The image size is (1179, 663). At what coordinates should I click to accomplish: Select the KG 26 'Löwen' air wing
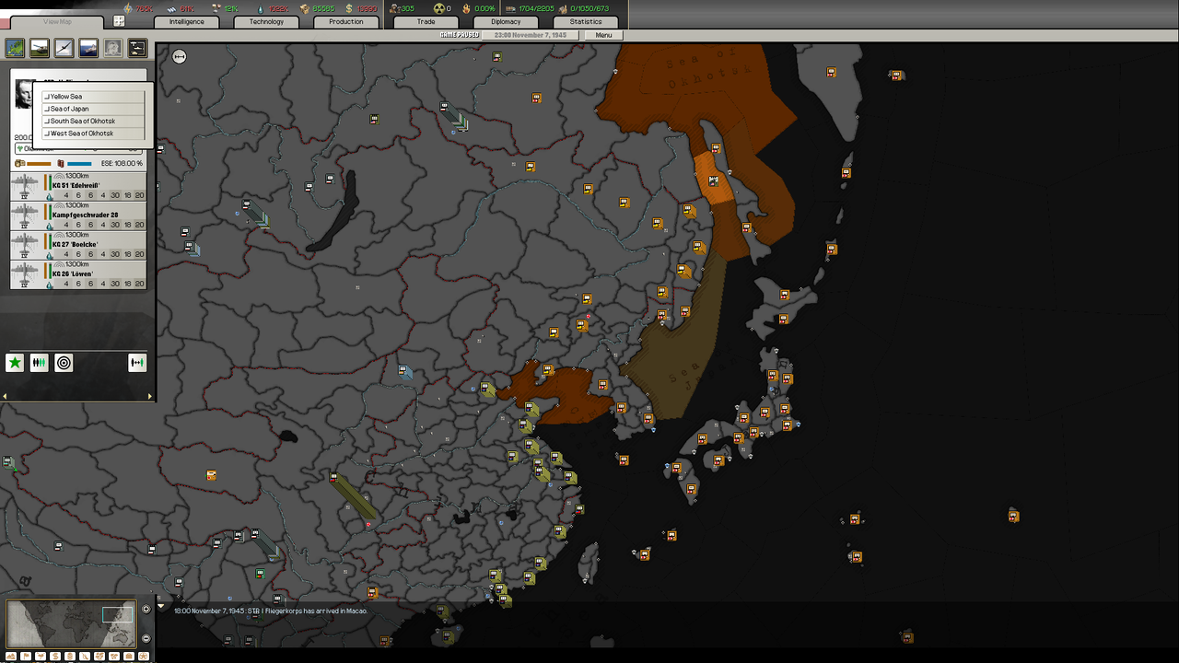pyautogui.click(x=78, y=274)
